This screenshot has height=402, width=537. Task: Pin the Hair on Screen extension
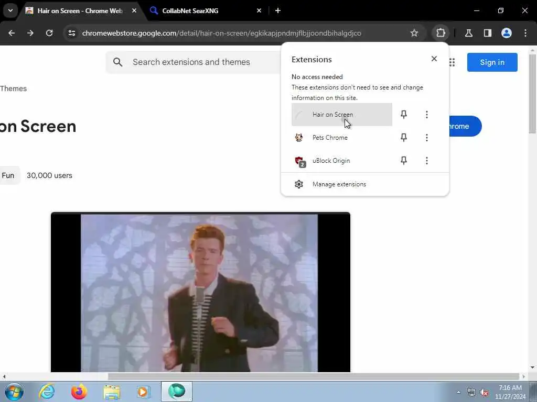404,115
